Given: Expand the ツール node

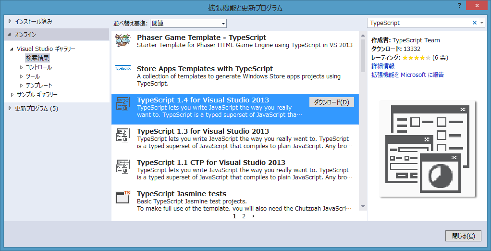Looking at the screenshot, I should pos(21,76).
